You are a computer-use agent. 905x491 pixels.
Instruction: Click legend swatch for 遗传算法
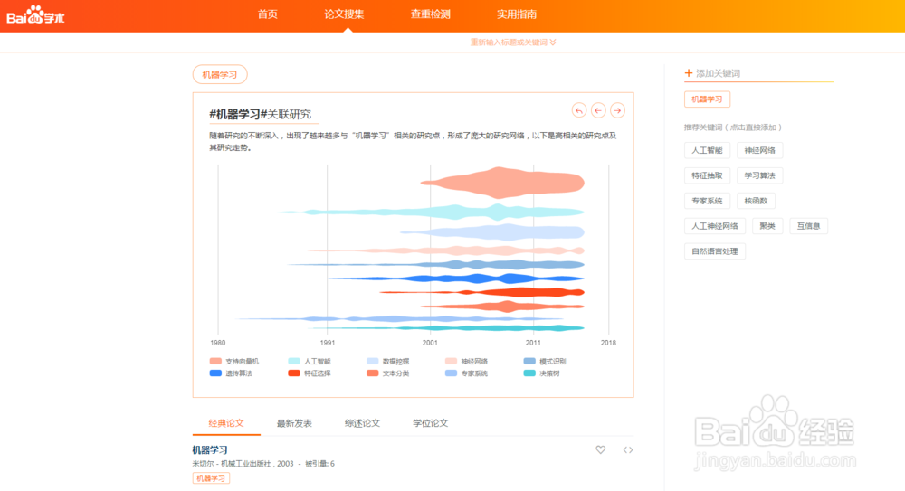click(x=215, y=373)
